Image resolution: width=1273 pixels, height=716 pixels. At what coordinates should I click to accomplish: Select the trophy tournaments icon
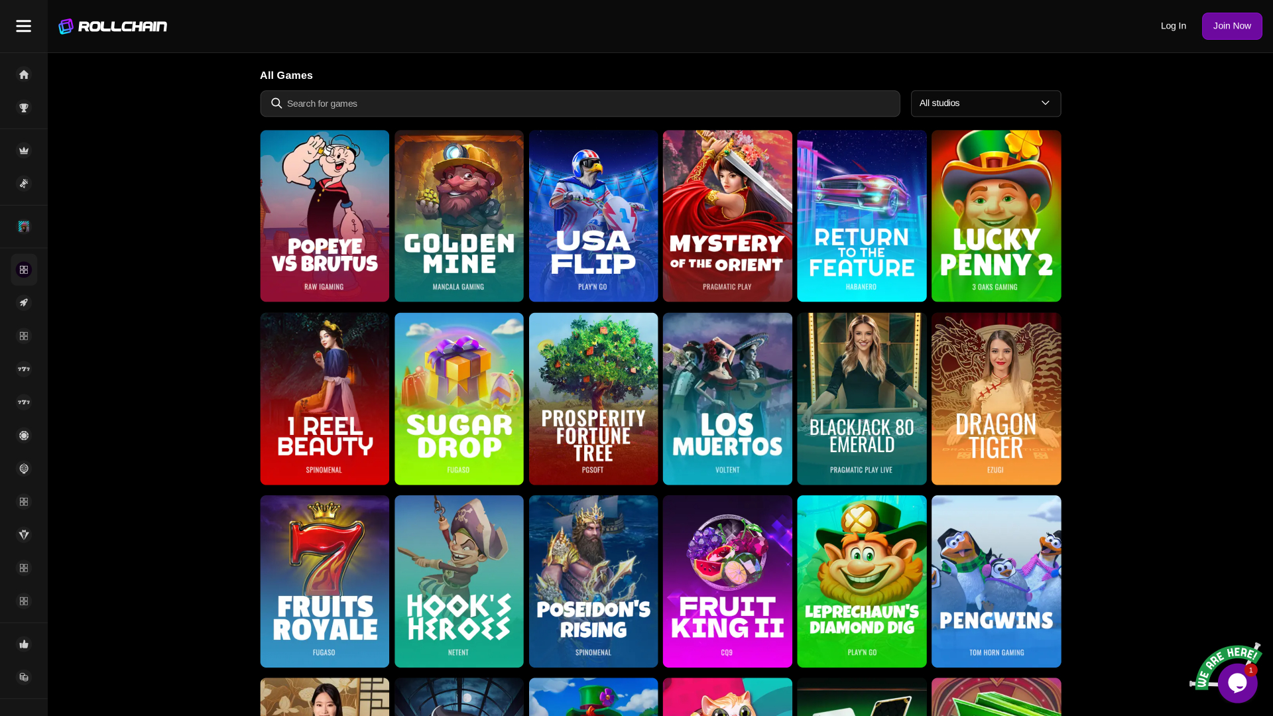[24, 107]
